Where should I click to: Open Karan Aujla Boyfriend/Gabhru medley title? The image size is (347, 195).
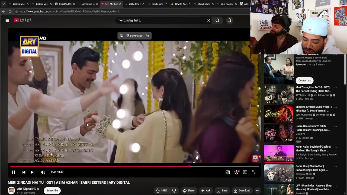tap(313, 148)
